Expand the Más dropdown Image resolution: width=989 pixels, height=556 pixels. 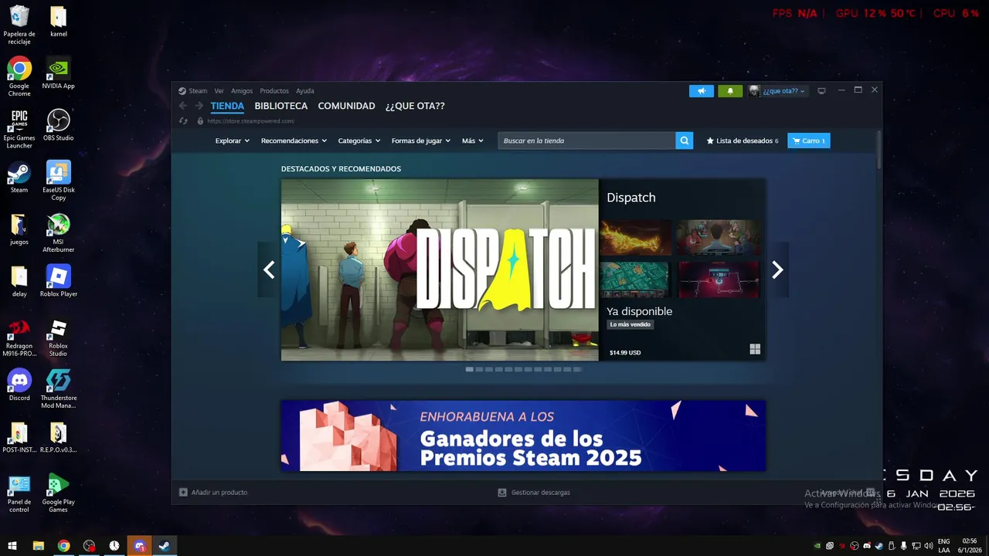[473, 141]
